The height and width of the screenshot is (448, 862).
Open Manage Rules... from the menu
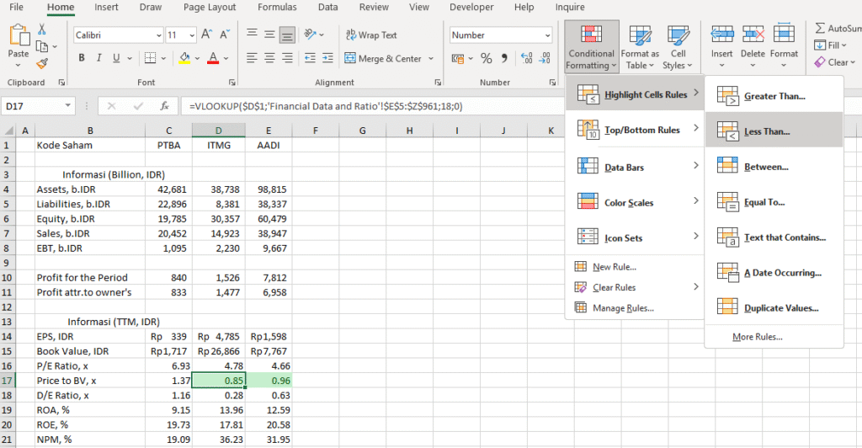point(623,307)
